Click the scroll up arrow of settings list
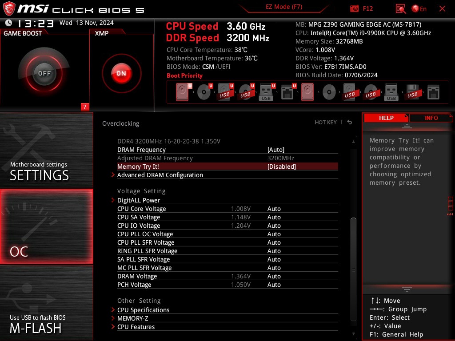The height and width of the screenshot is (341, 455). 353,142
